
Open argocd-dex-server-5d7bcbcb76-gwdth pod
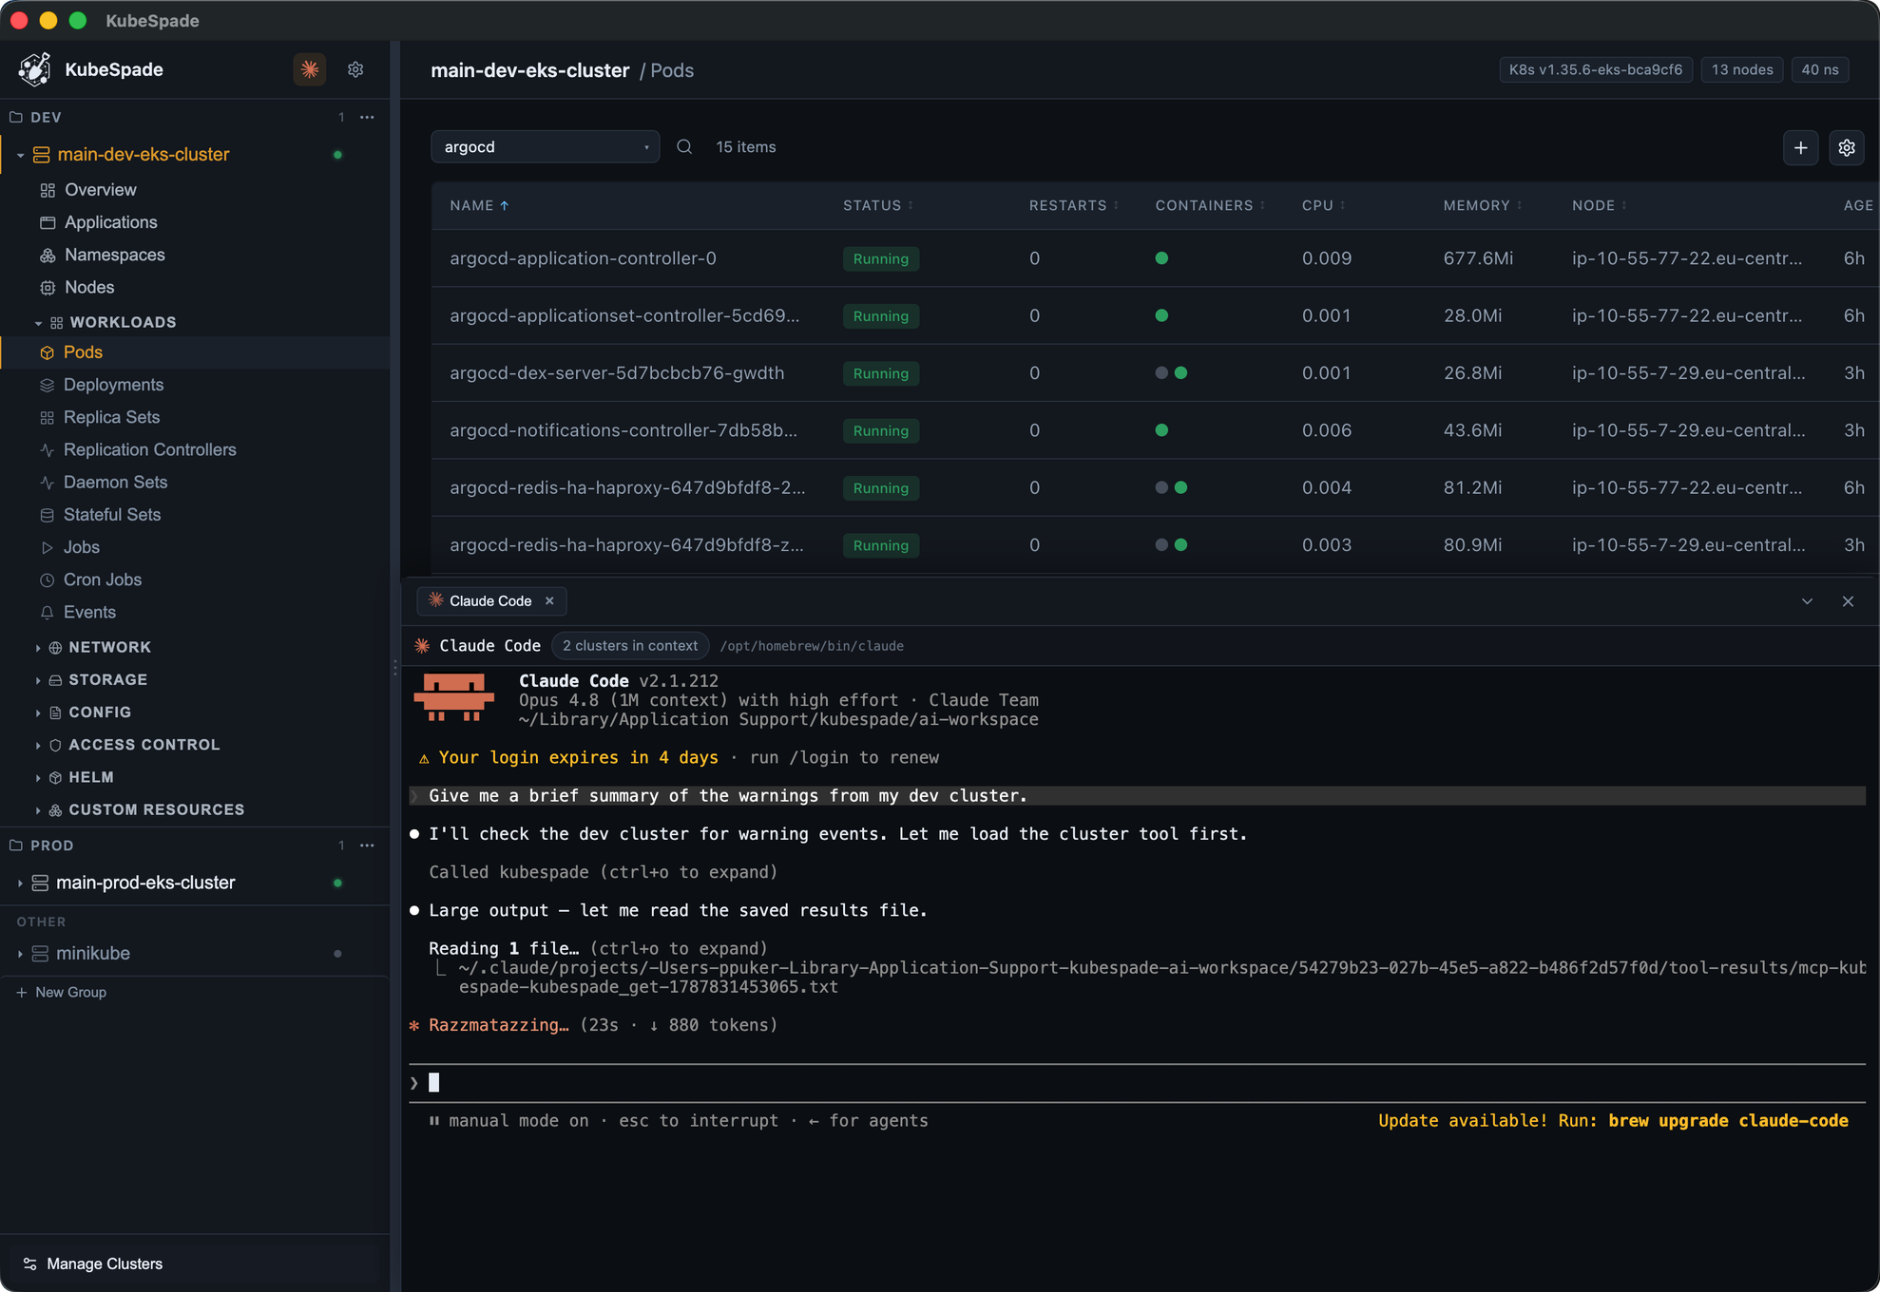click(617, 373)
